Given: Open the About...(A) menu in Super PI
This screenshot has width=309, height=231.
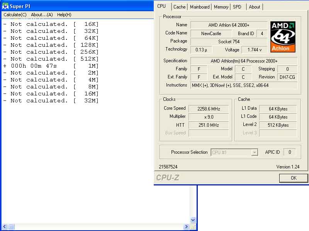Looking at the screenshot, I should [x=42, y=15].
